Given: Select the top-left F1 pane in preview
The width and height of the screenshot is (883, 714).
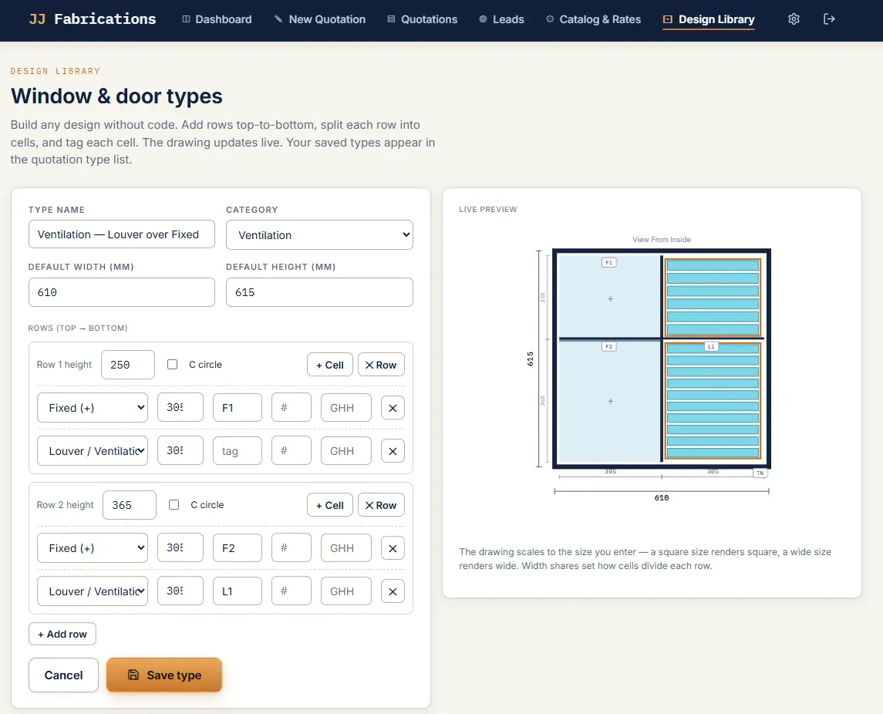Looking at the screenshot, I should pos(609,296).
